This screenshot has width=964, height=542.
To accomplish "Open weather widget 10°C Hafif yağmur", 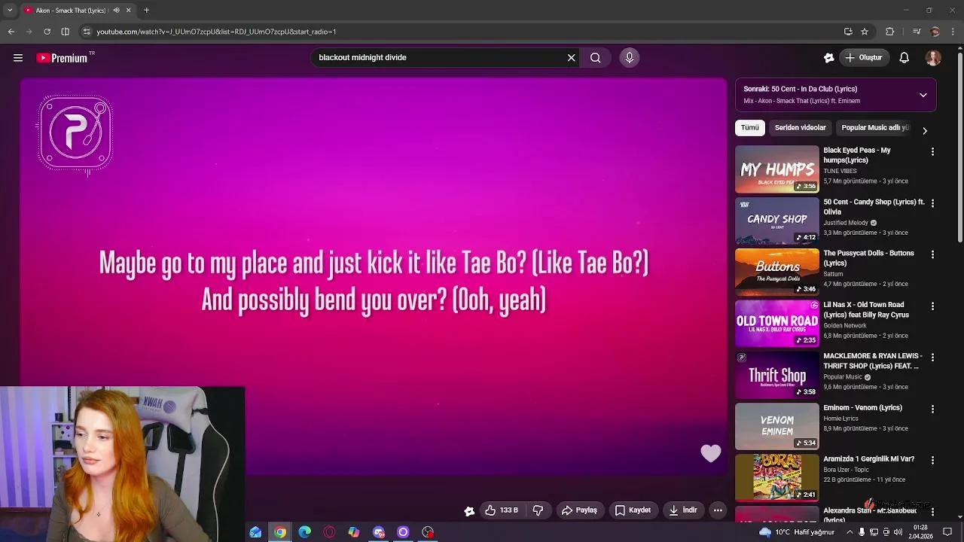I will 798,532.
